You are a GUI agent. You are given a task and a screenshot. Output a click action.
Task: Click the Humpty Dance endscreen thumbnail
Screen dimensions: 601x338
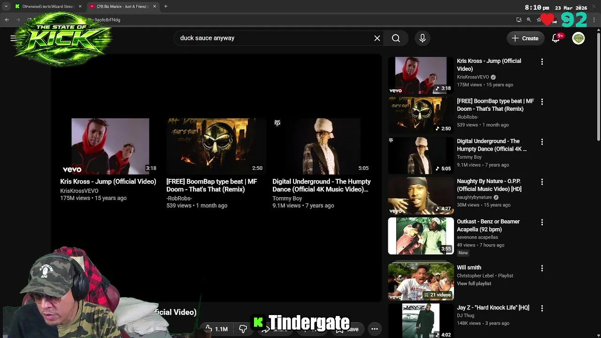coord(323,146)
